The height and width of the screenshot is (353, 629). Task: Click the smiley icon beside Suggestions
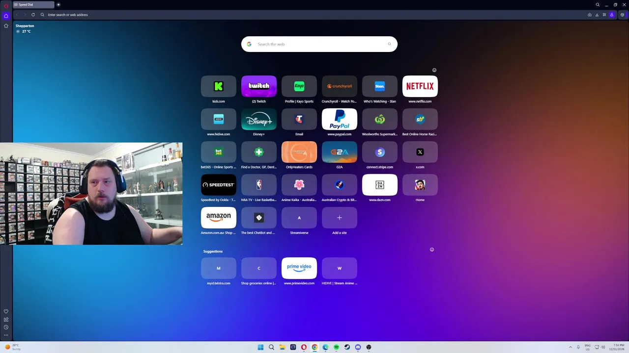point(432,250)
